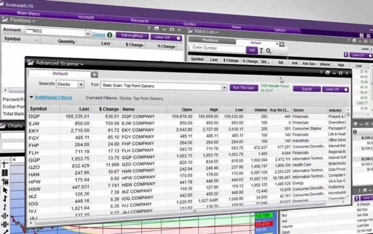373x234 pixels.
Task: Toggle Linker Off in Watch Lists panel
Action: [361, 55]
